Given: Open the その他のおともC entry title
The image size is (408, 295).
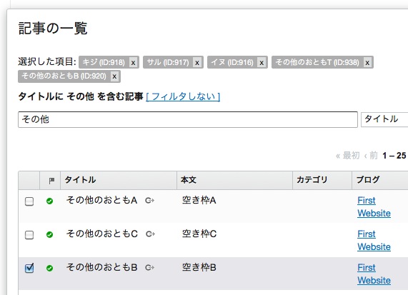Looking at the screenshot, I should click(x=102, y=234).
